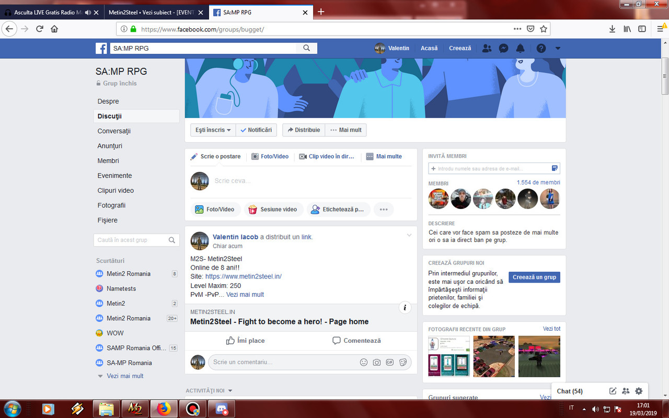Expand the Mai mult group options button
This screenshot has height=418, width=669.
[x=346, y=130]
